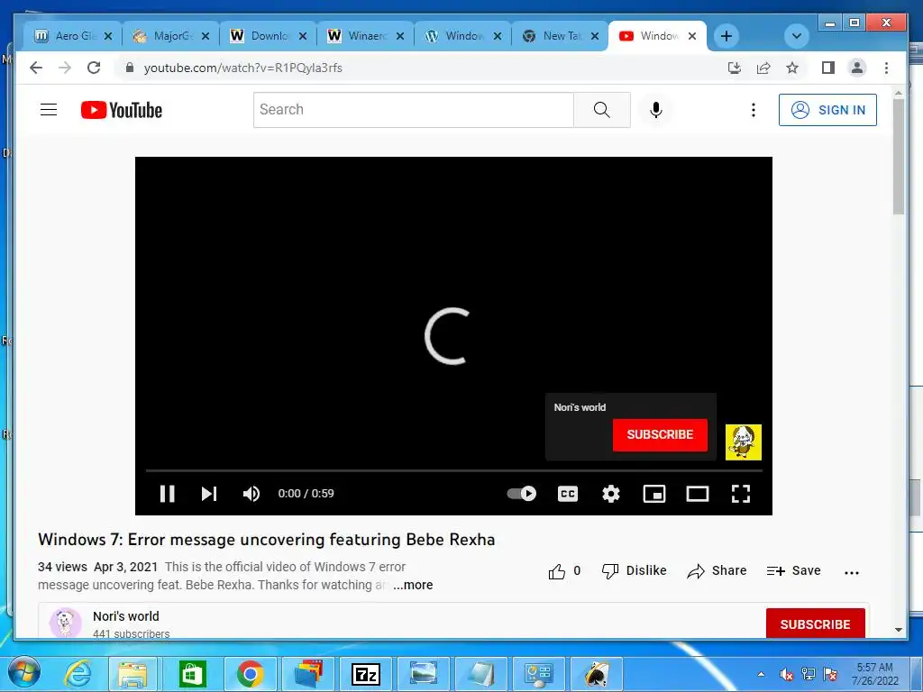Viewport: 923px width, 692px height.
Task: Enable miniplayer mode icon
Action: [x=654, y=494]
